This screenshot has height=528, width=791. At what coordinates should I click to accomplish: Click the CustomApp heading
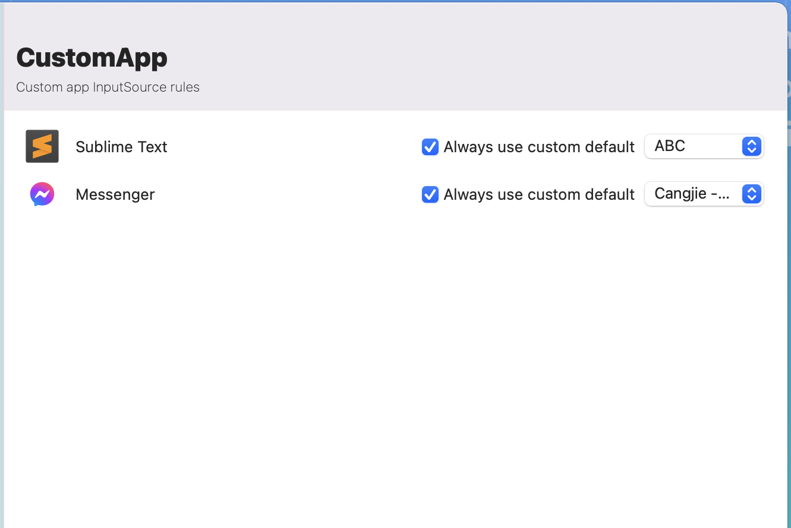[92, 58]
